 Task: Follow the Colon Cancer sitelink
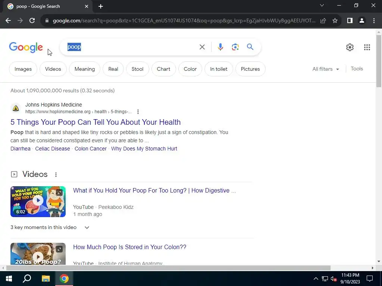(x=91, y=149)
